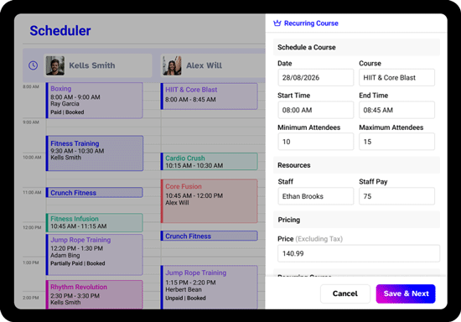Click the Maximum Attendees field
The height and width of the screenshot is (322, 461).
coord(396,142)
